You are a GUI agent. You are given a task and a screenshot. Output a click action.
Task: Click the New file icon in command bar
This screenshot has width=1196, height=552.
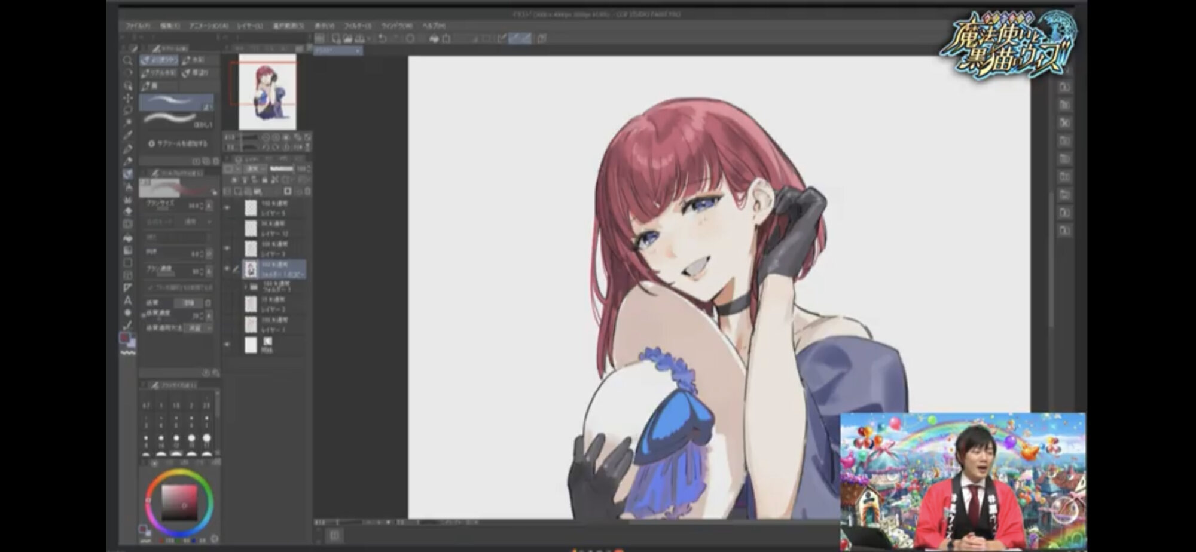(336, 38)
